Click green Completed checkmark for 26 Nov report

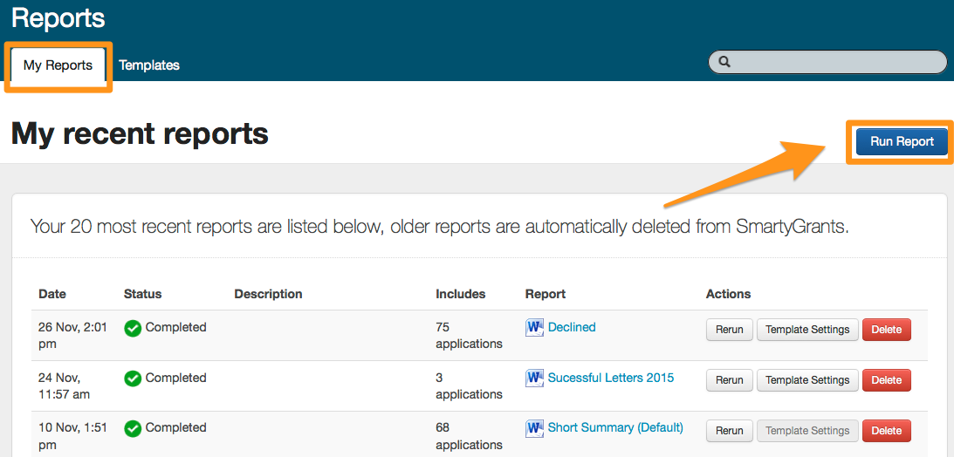pos(133,329)
